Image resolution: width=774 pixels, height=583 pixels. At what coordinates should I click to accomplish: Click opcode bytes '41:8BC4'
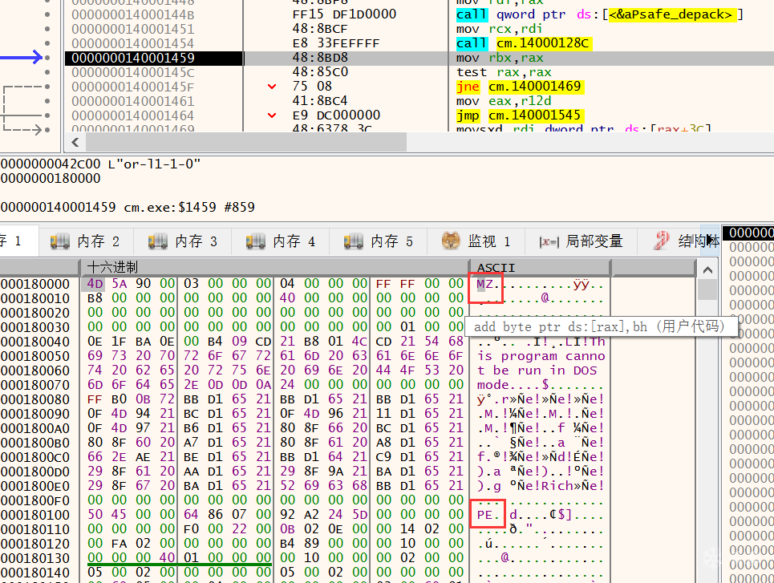(320, 101)
